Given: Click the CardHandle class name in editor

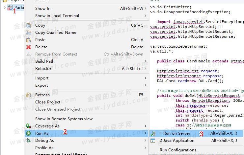Looking at the screenshot, I should pos(199,61).
